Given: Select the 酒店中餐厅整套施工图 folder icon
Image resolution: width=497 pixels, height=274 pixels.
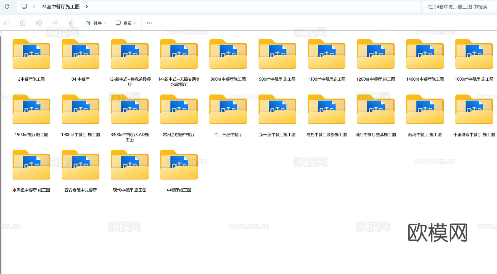Looking at the screenshot, I should (x=376, y=109).
